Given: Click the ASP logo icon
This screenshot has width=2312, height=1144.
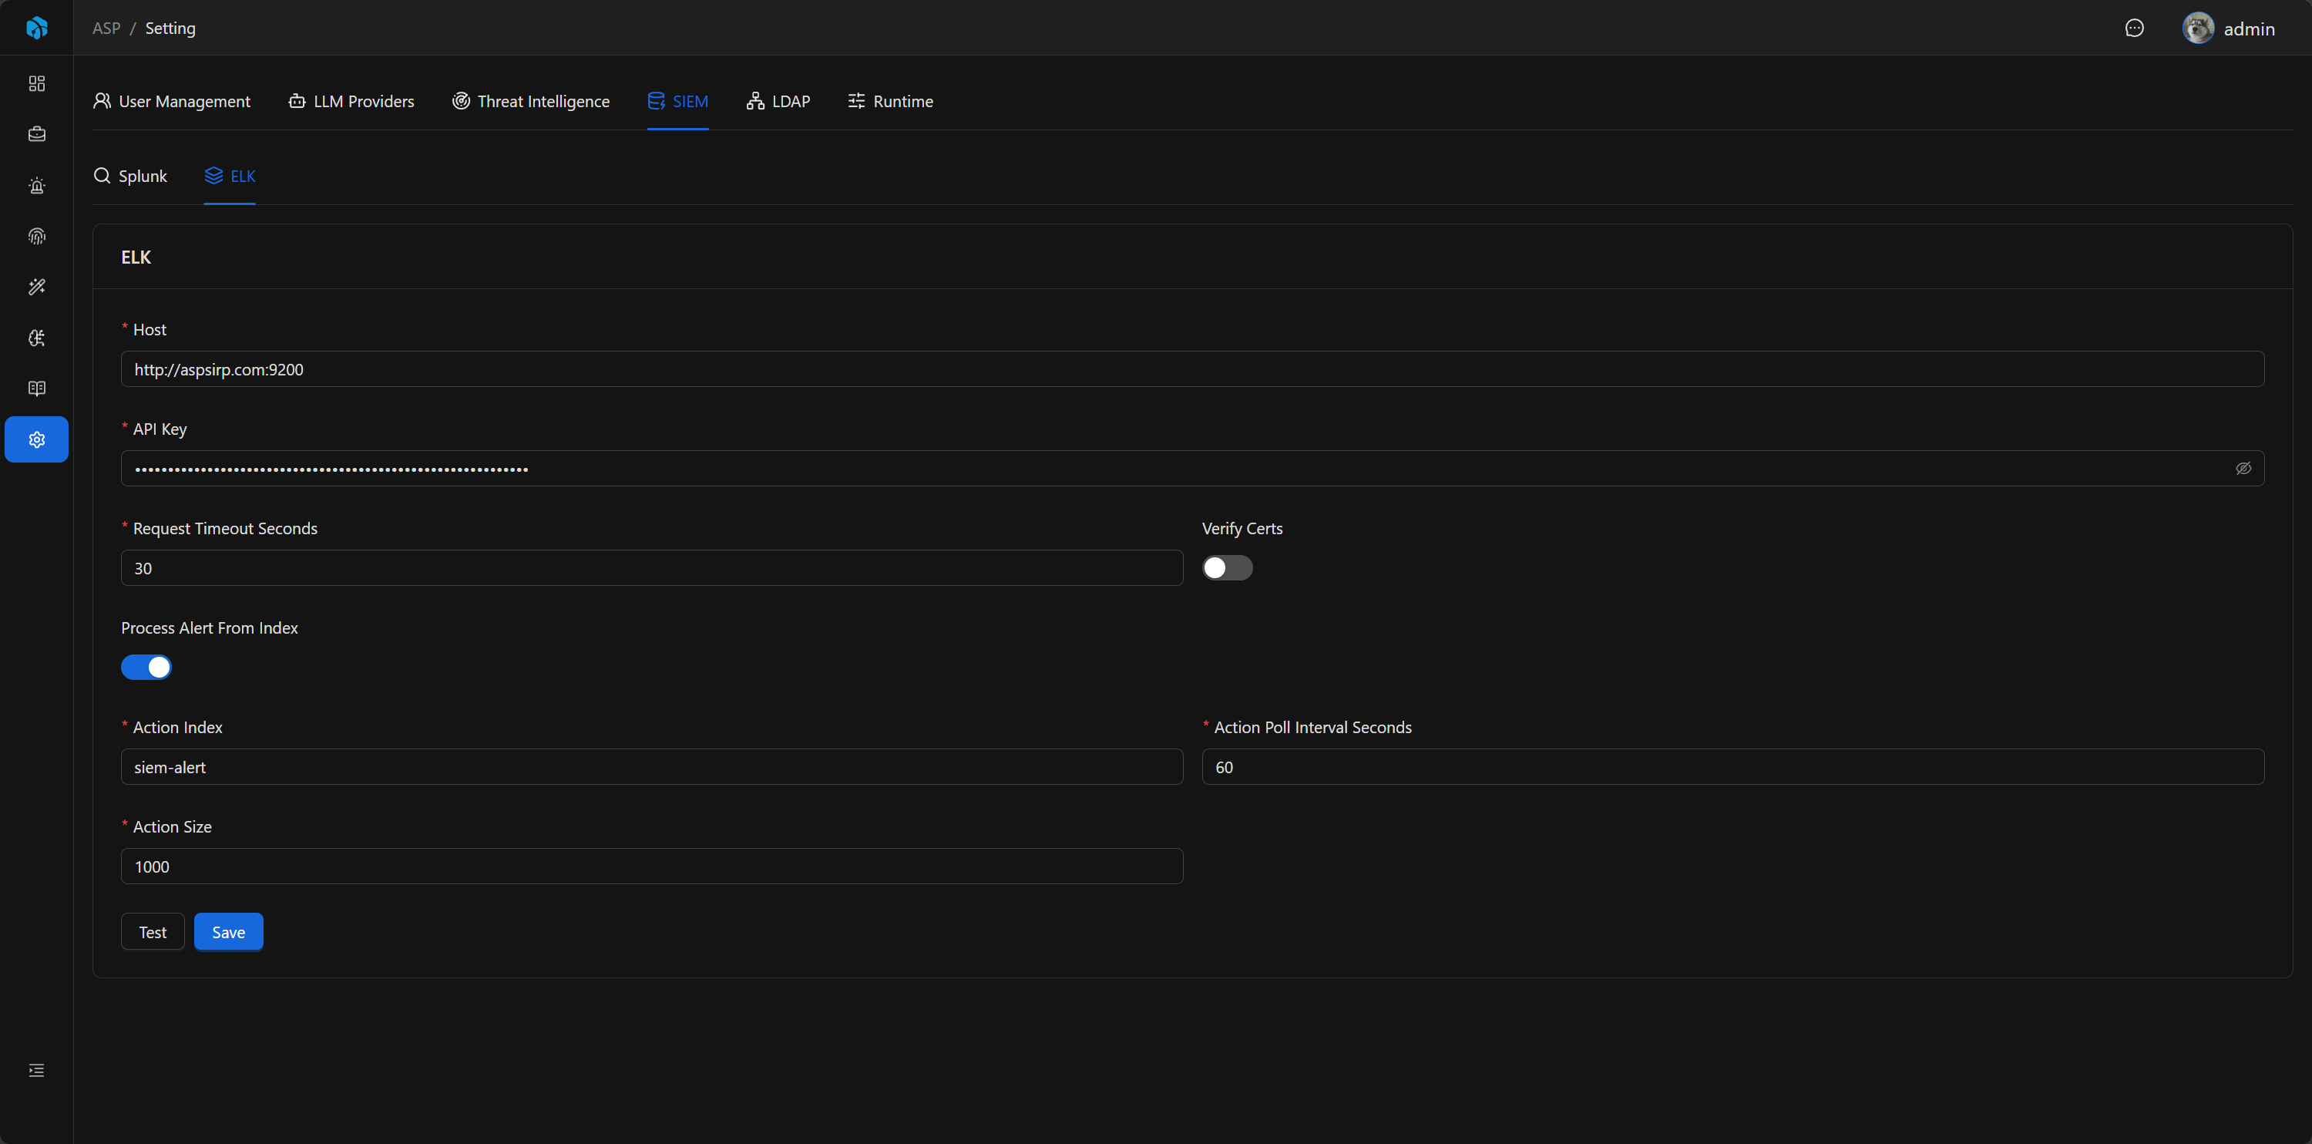Looking at the screenshot, I should 37,28.
